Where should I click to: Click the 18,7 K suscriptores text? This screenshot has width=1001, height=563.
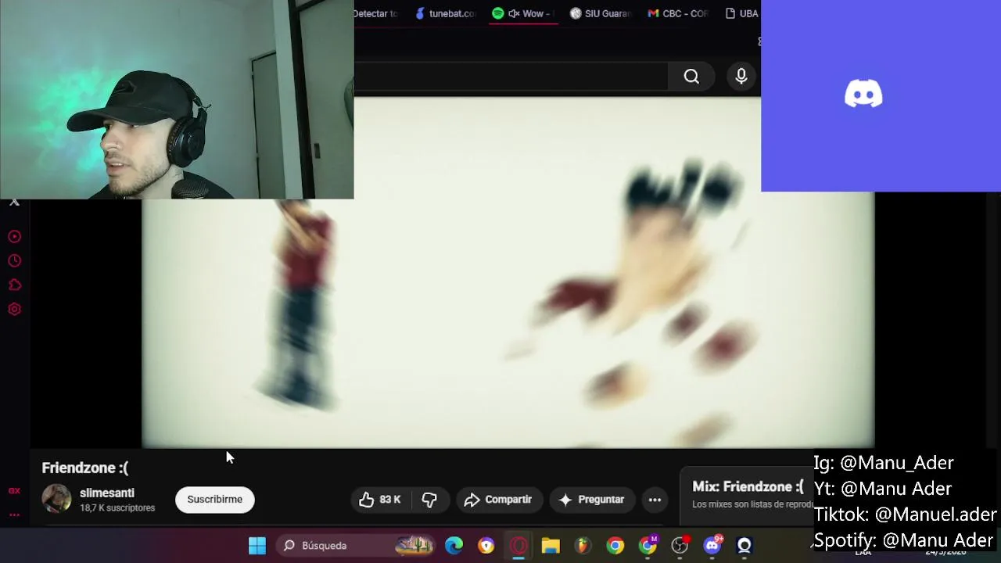[x=117, y=508]
